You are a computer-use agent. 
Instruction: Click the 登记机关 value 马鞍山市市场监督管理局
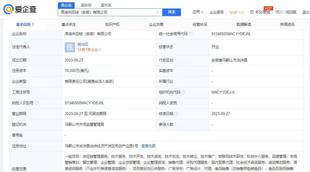84,124
